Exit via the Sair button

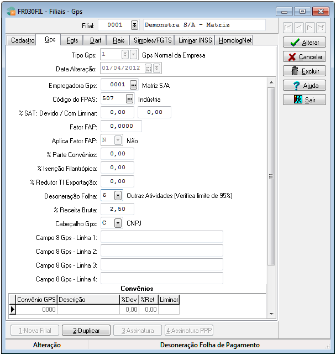[305, 100]
